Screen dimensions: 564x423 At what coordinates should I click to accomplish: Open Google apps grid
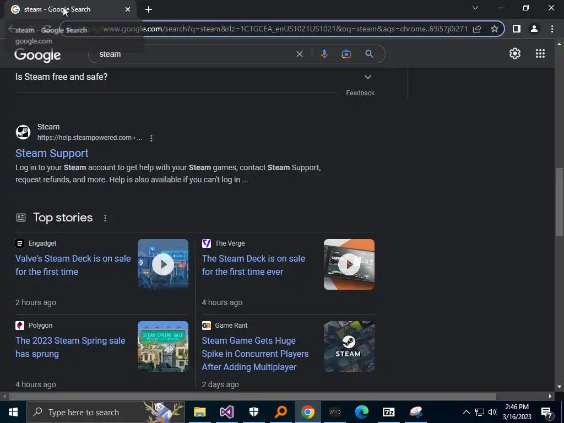540,53
